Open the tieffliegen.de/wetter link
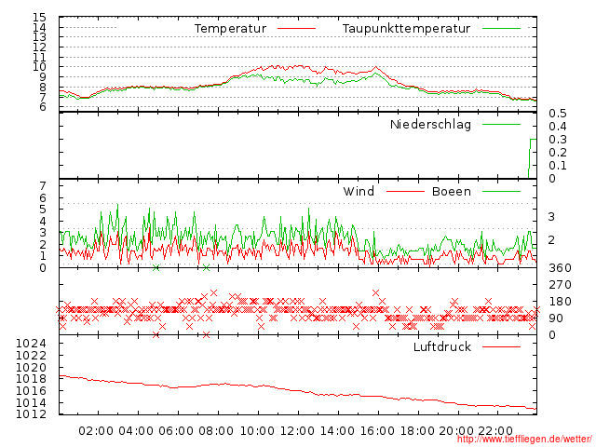This screenshot has height=447, width=596. pos(523,439)
